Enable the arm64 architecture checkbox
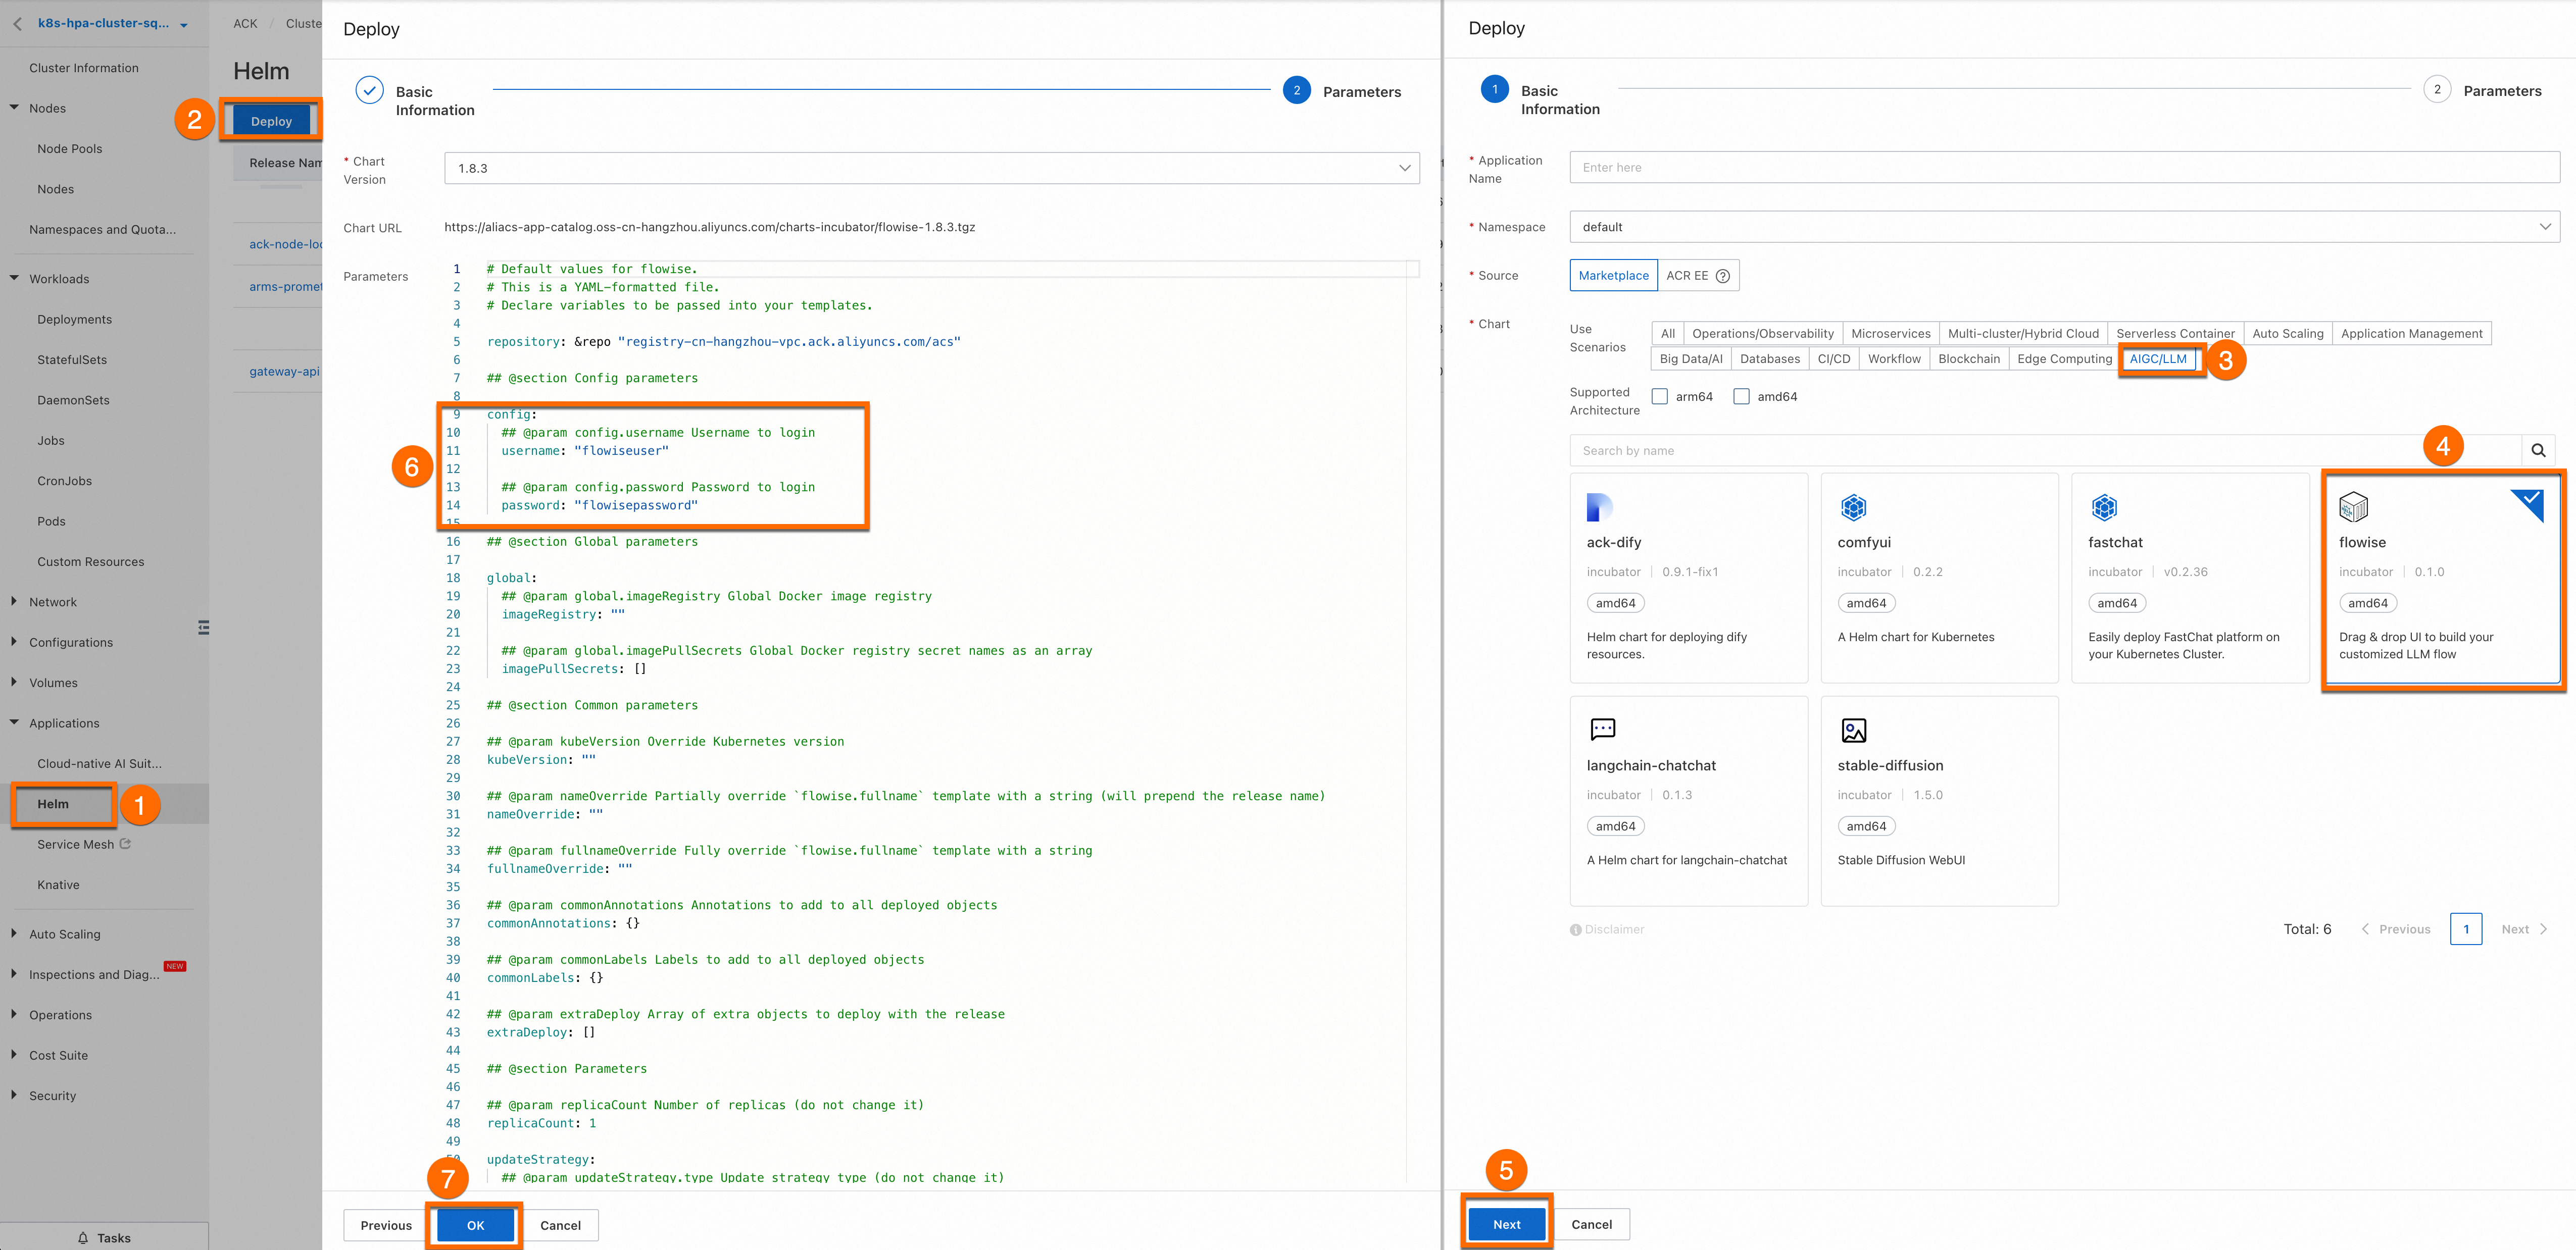 tap(1660, 397)
